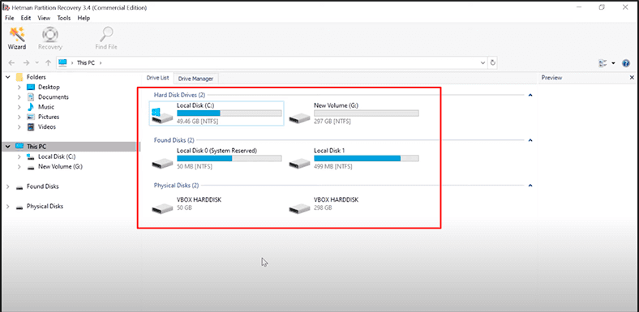Viewport: 639px width, 312px height.
Task: Collapse the Physical Disks group arrow
Action: pyautogui.click(x=530, y=186)
